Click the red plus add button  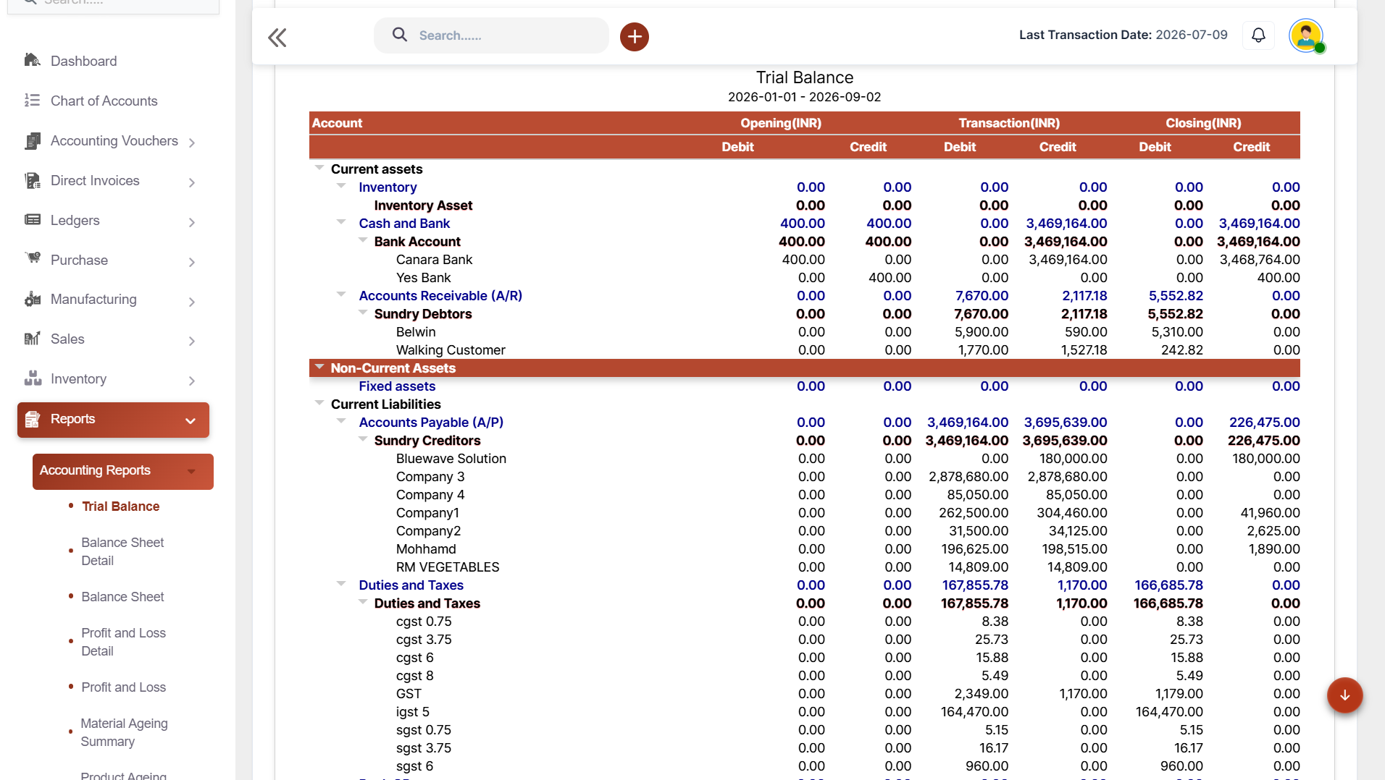[x=634, y=36]
